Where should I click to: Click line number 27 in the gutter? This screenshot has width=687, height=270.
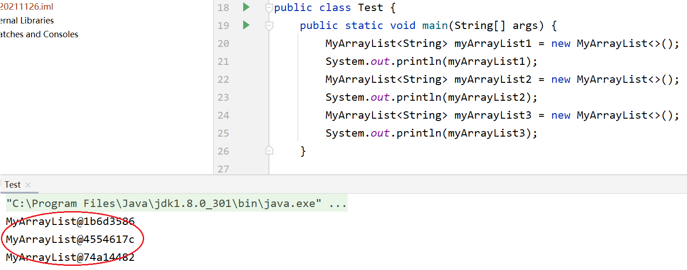223,169
